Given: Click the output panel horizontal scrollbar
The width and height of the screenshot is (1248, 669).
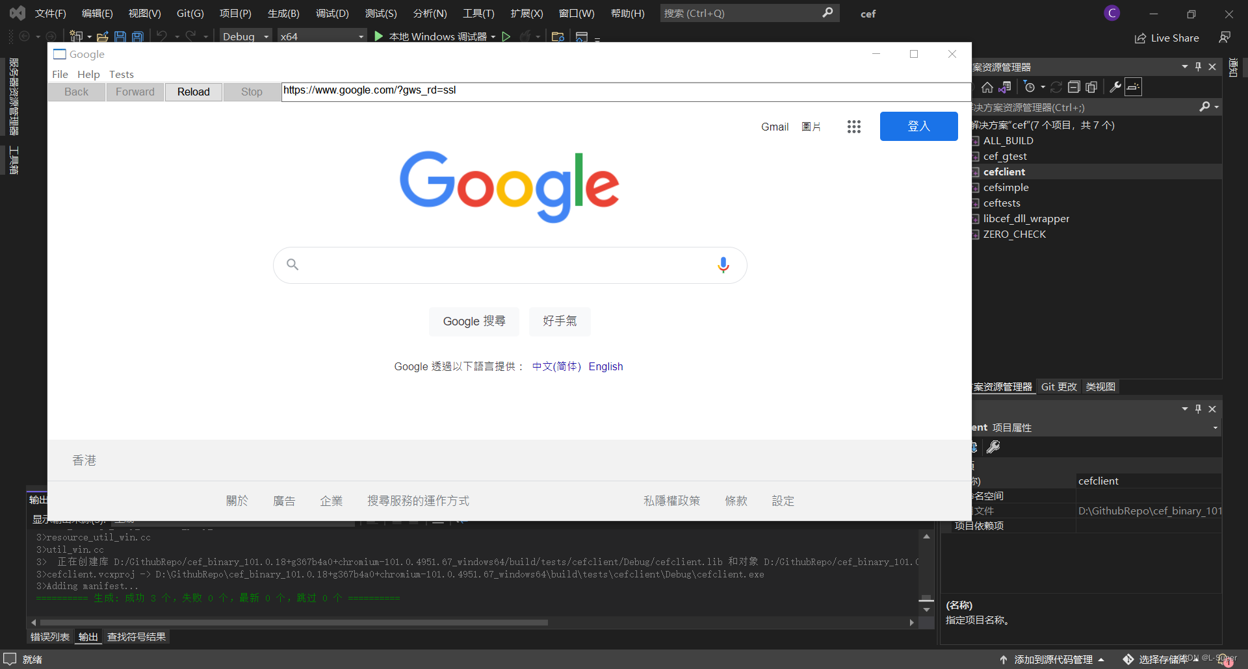Looking at the screenshot, I should coord(294,622).
